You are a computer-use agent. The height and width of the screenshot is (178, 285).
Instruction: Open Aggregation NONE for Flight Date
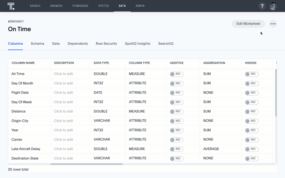208,93
